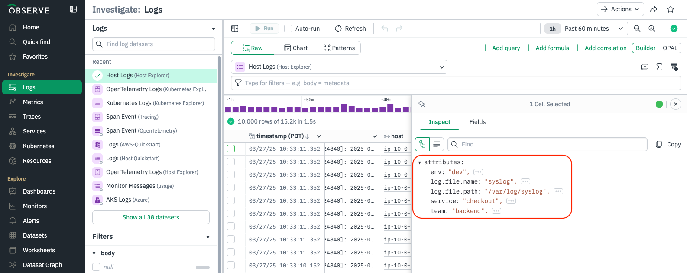Viewport: 687px width, 273px height.
Task: Click the zoom out magnifier icon
Action: pos(637,29)
